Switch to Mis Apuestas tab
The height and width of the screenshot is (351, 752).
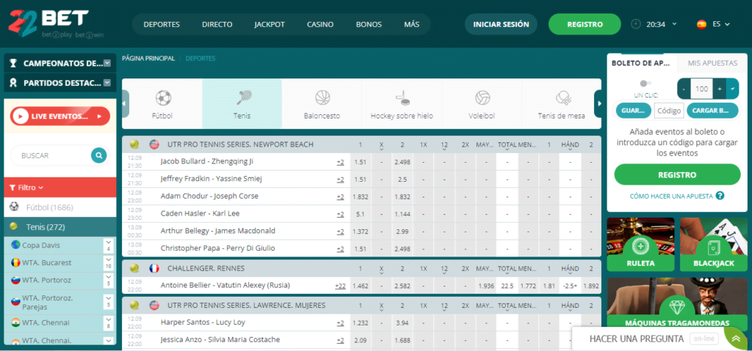(x=712, y=63)
